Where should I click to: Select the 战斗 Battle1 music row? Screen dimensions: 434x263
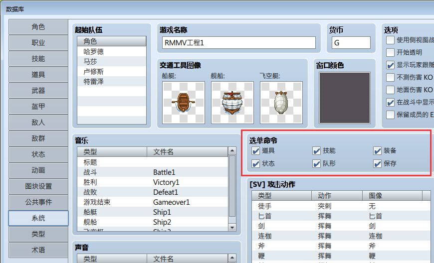coord(153,172)
